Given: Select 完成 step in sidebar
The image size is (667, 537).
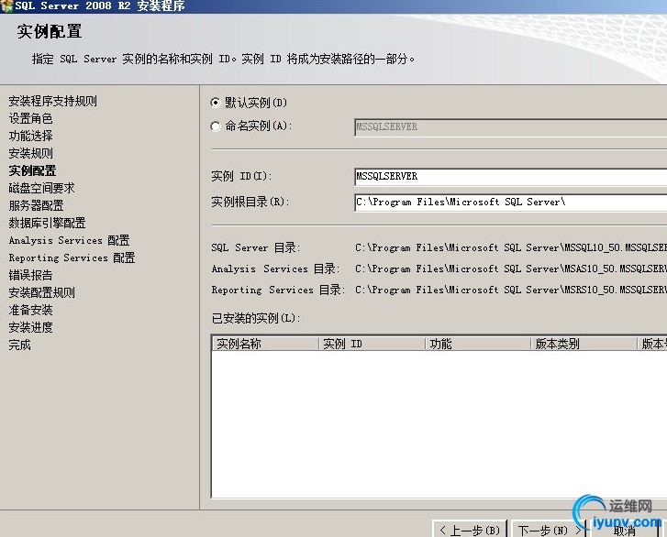Looking at the screenshot, I should point(19,345).
